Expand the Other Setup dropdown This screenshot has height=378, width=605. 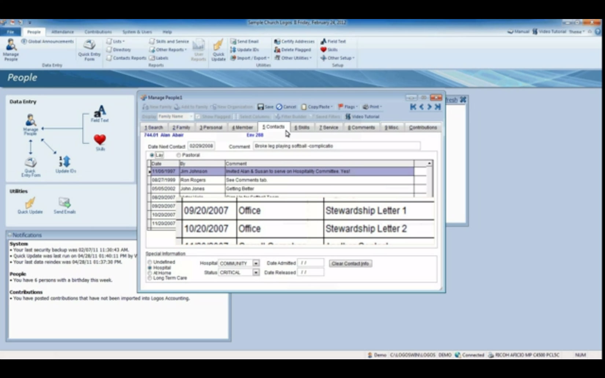[x=337, y=58]
